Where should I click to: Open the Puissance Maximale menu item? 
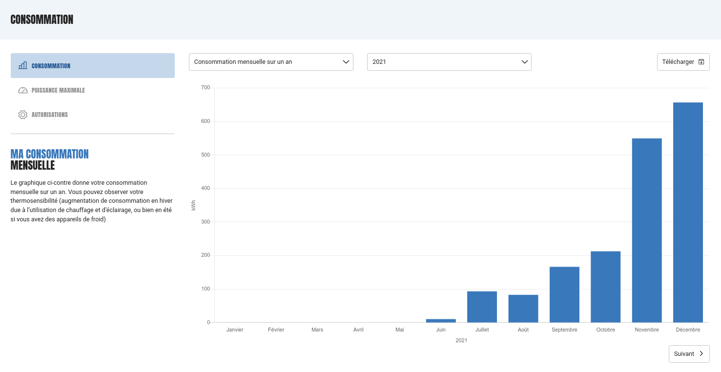coord(93,90)
